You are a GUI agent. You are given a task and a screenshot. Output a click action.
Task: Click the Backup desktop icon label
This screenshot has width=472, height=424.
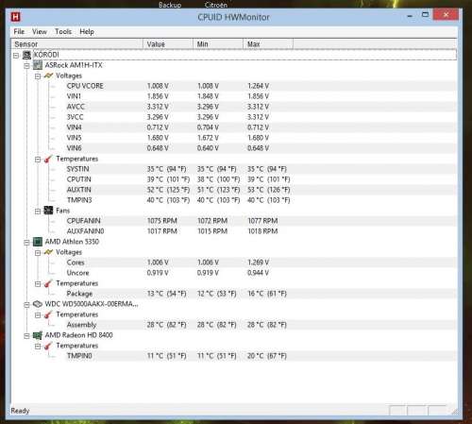point(170,5)
